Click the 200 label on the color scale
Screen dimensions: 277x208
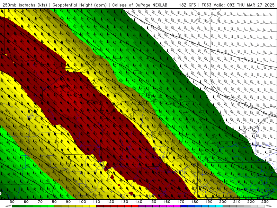coord(223,202)
